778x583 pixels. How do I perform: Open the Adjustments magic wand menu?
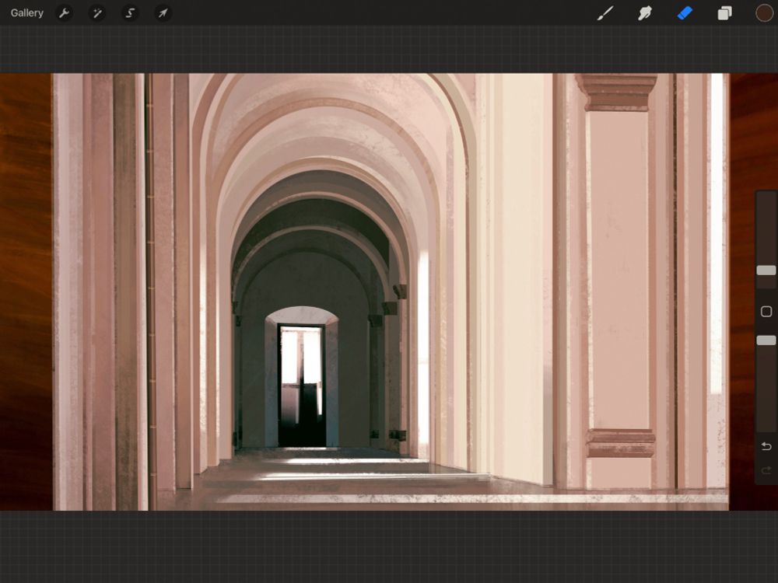[96, 13]
